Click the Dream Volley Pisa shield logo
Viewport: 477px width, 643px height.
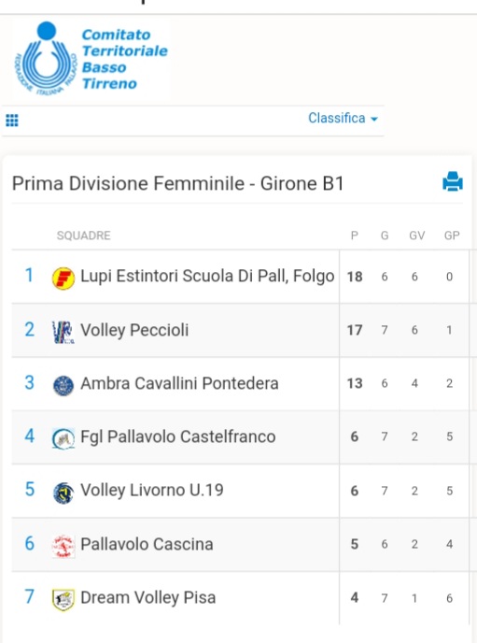click(63, 599)
